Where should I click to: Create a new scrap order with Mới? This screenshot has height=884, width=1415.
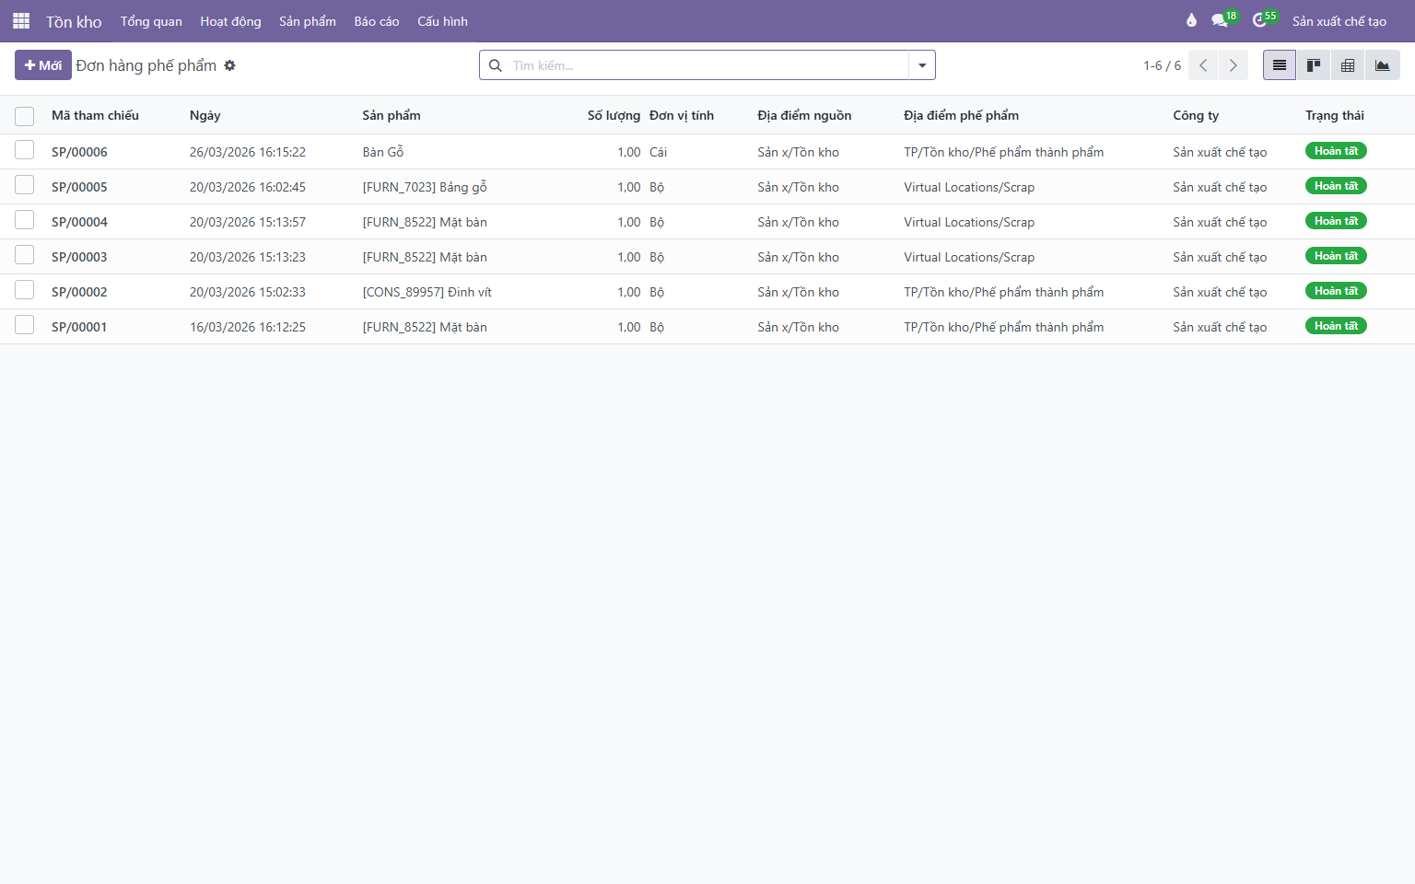43,65
